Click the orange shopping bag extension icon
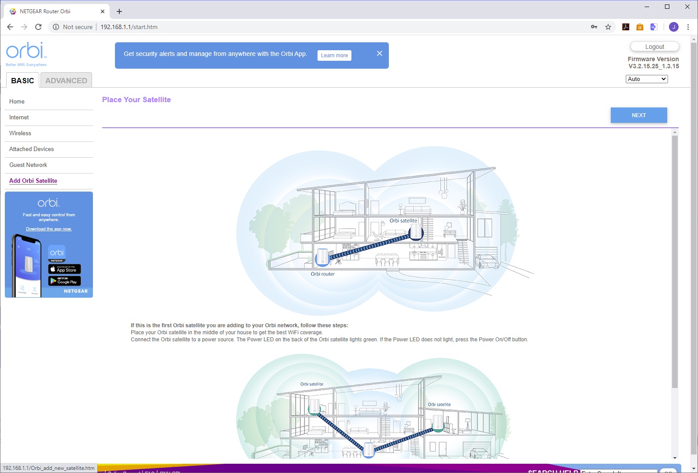This screenshot has height=473, width=698. point(640,27)
